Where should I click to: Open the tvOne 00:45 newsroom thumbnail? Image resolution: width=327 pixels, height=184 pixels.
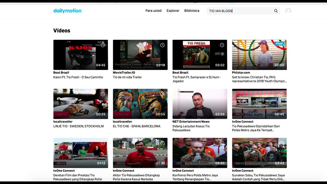tap(259, 104)
